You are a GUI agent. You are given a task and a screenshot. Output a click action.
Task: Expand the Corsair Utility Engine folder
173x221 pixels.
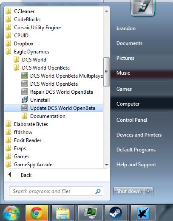(37, 28)
